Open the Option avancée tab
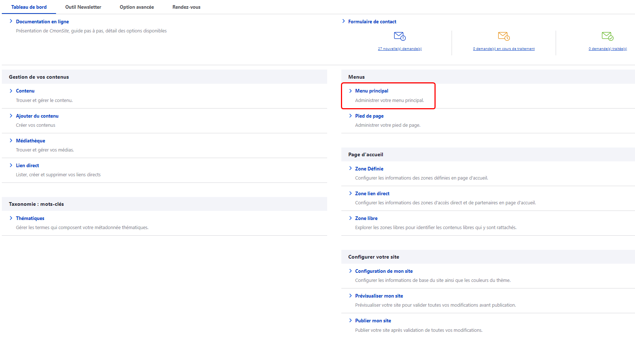635x338 pixels. [x=136, y=7]
